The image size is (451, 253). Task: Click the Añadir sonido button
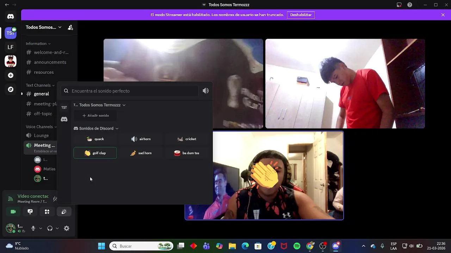click(x=95, y=115)
